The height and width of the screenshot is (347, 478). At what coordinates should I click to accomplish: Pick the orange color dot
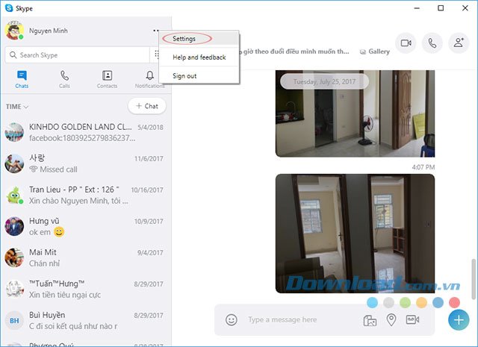[421, 302]
